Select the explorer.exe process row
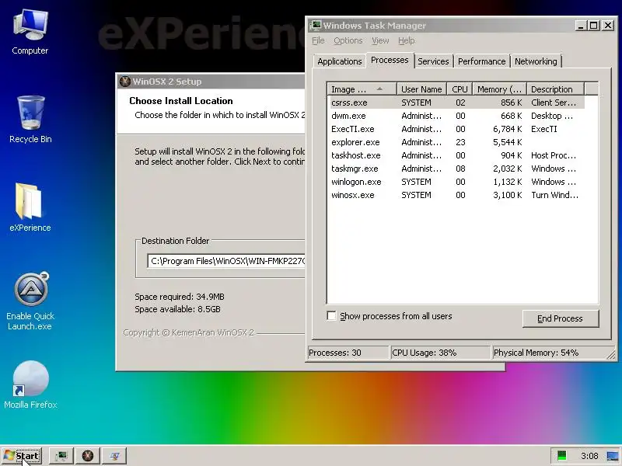This screenshot has height=466, width=622. click(x=456, y=142)
